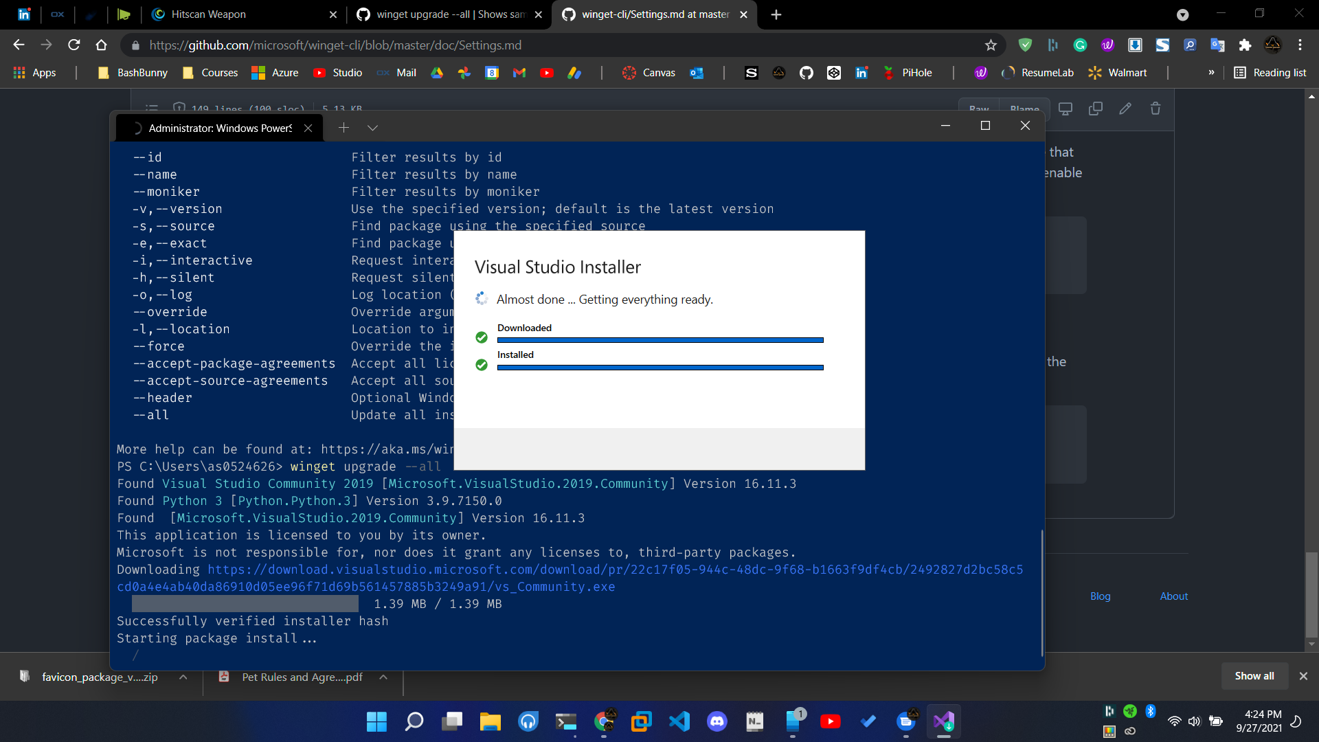Screen dimensions: 1319x742
Task: Toggle Bluetooth from the system tray
Action: [1151, 711]
